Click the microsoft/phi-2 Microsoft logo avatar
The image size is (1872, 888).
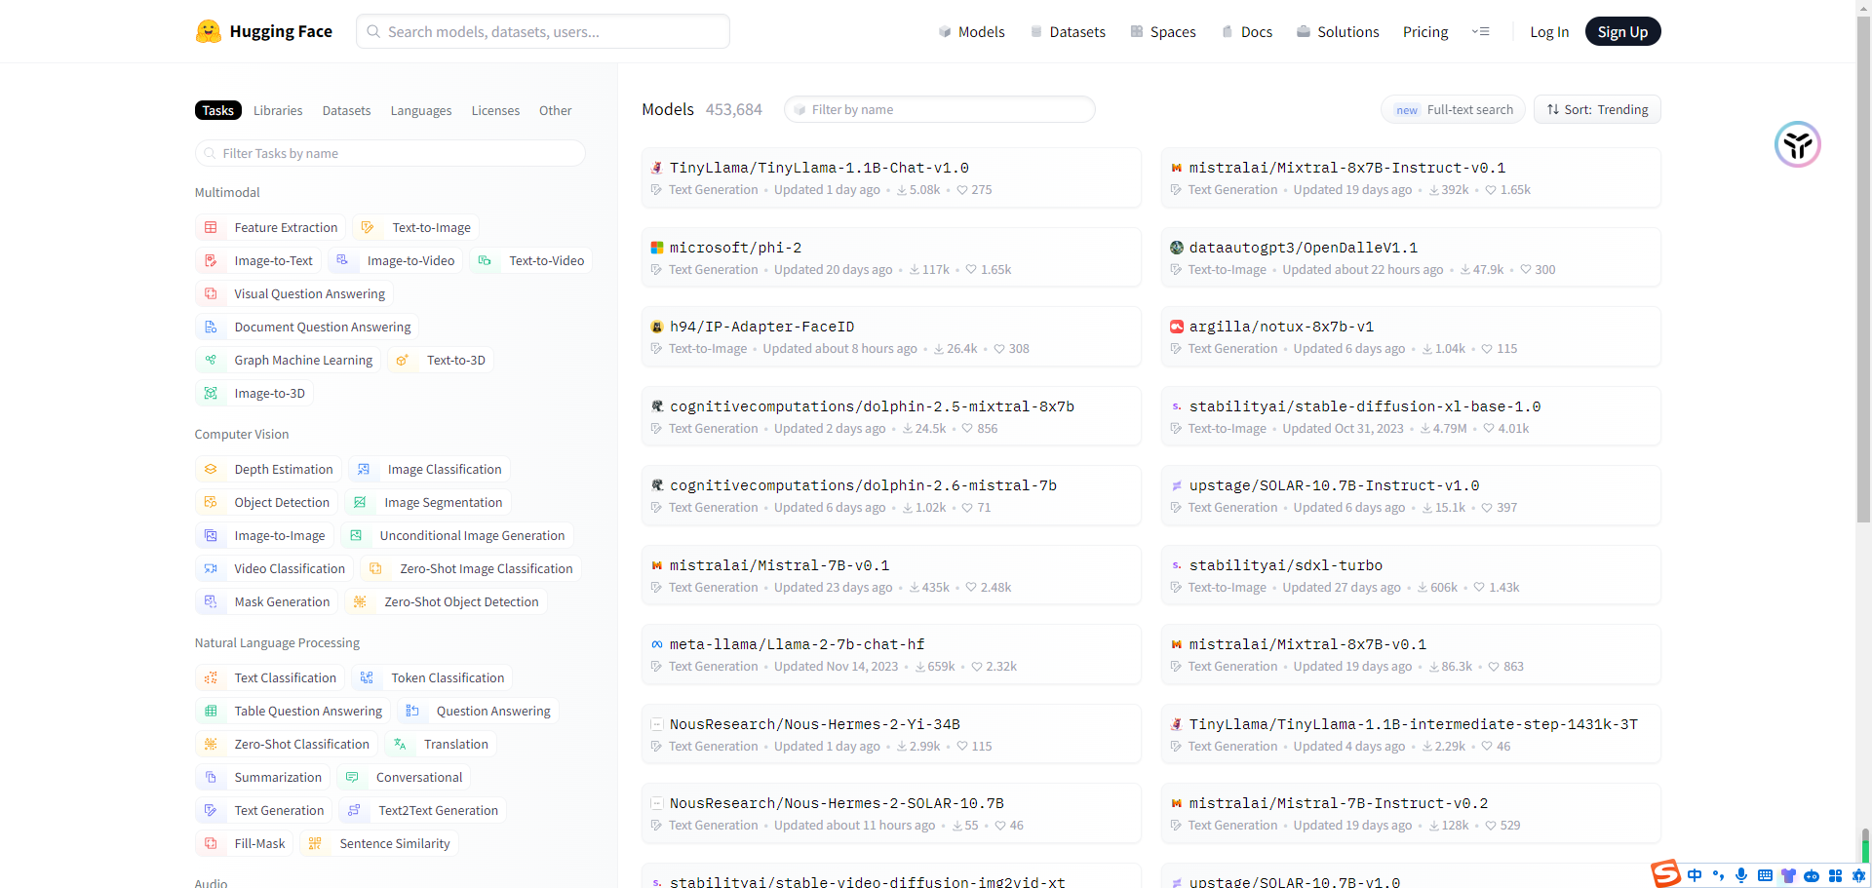(x=657, y=248)
